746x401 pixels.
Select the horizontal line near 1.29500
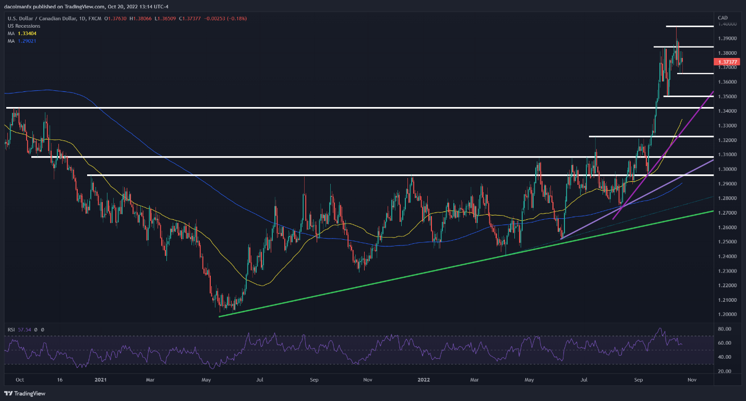[x=400, y=175]
